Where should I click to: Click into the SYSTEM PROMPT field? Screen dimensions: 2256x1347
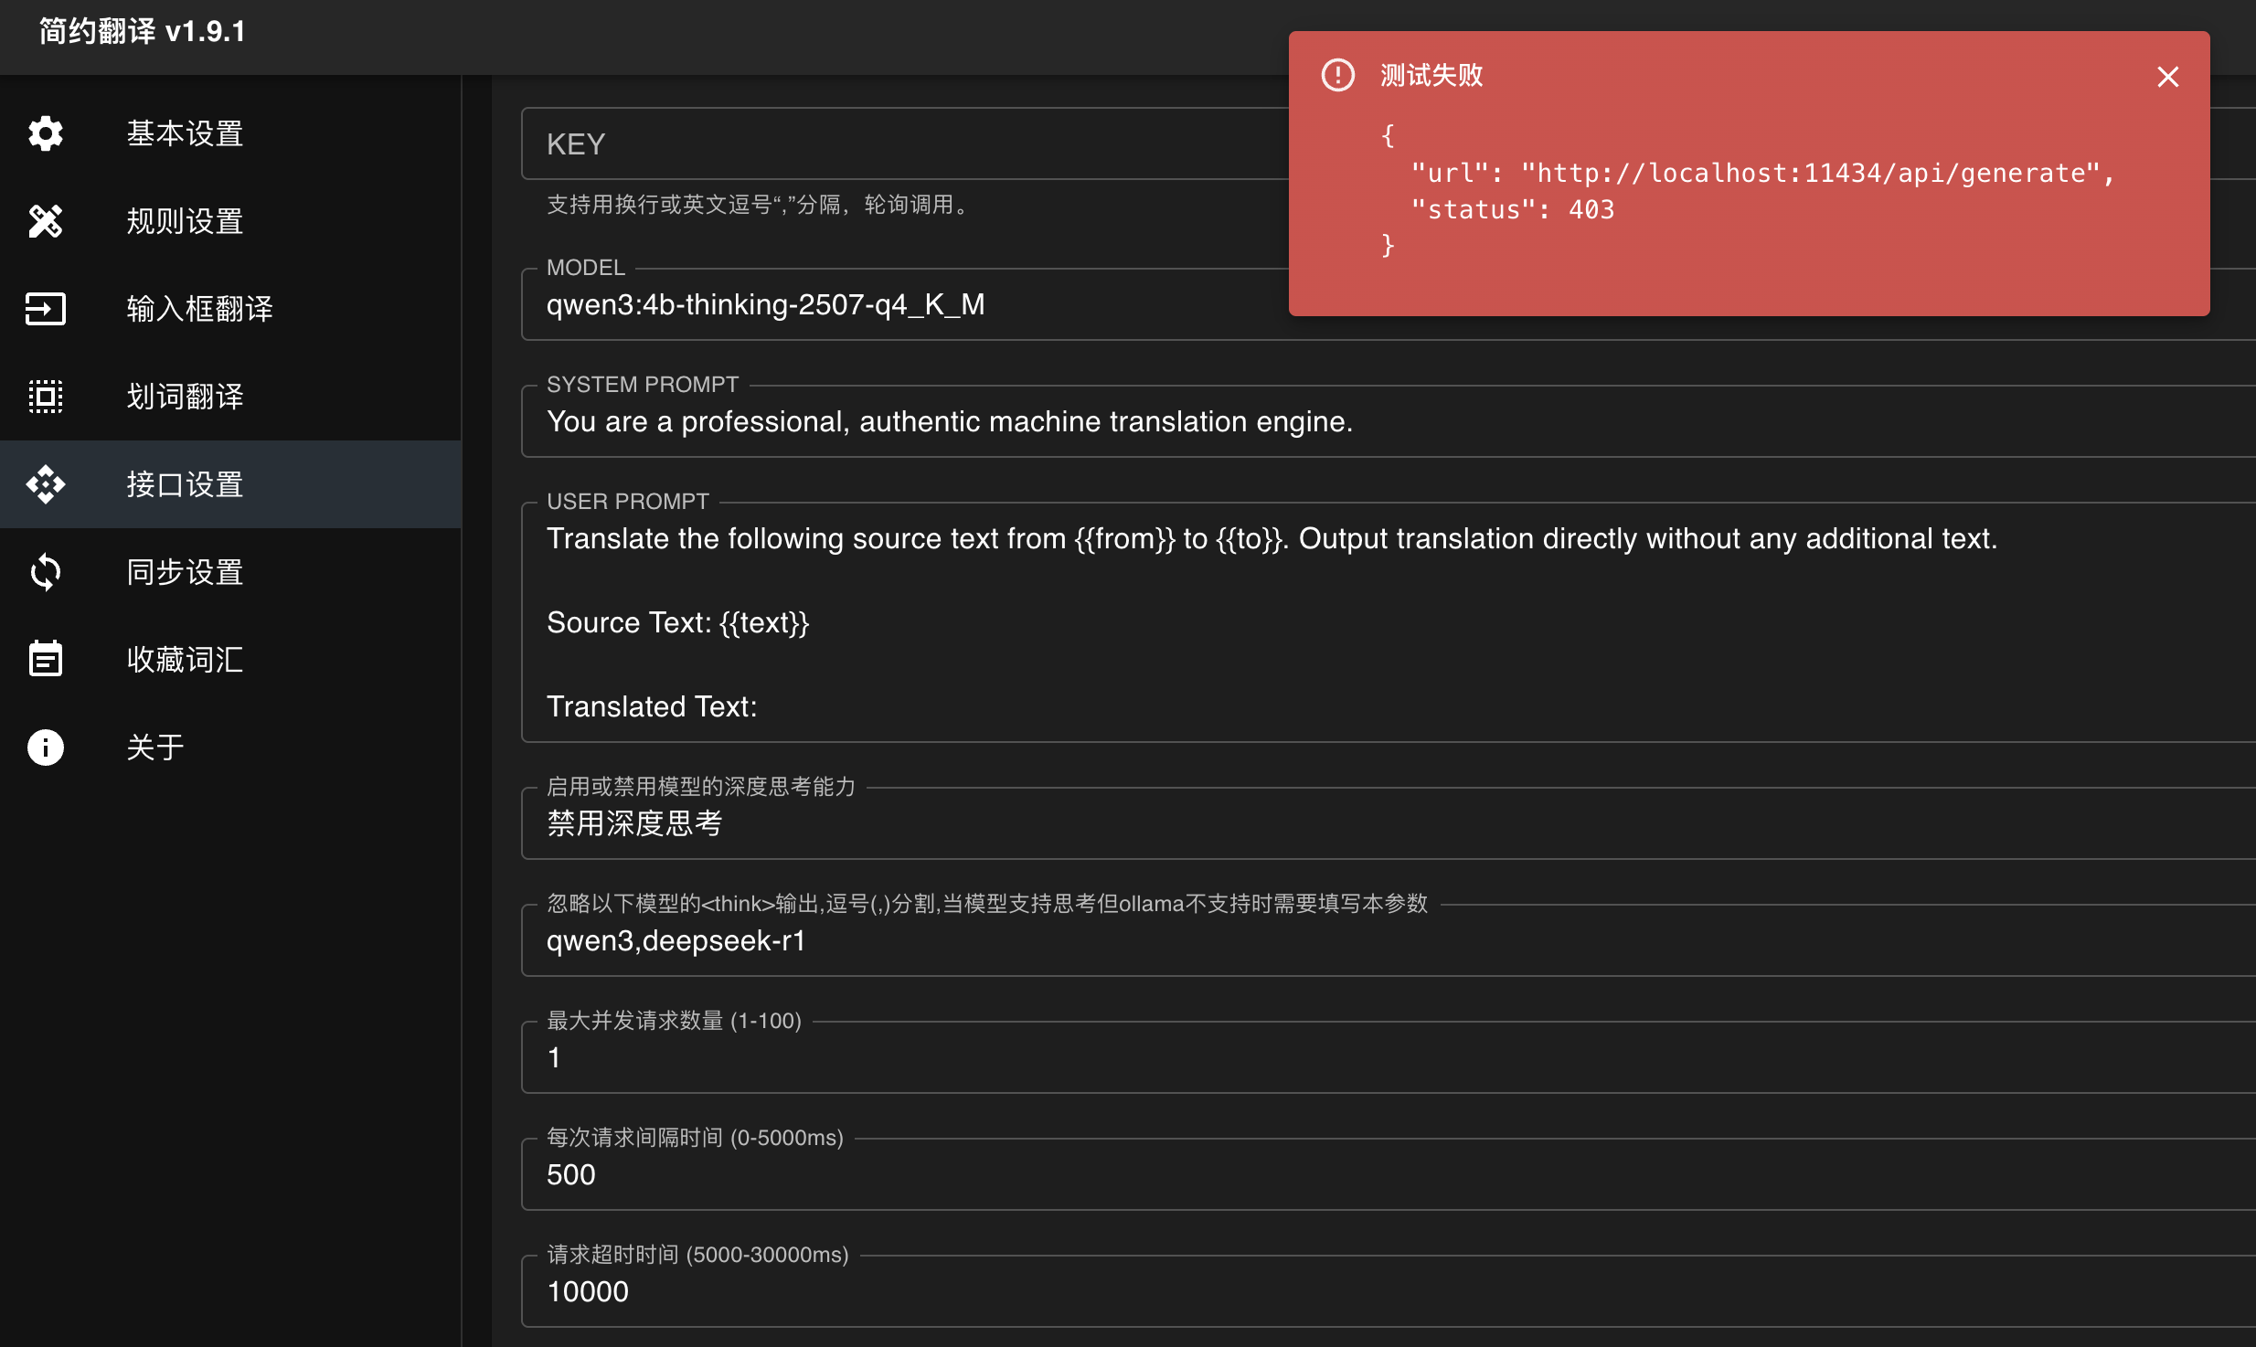1389,421
